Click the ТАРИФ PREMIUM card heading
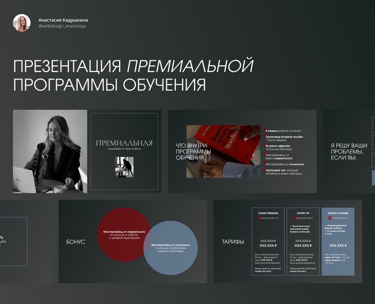The image size is (375, 304). pyautogui.click(x=268, y=213)
